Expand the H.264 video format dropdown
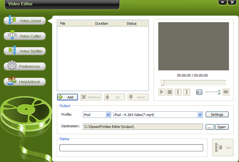 (200, 115)
